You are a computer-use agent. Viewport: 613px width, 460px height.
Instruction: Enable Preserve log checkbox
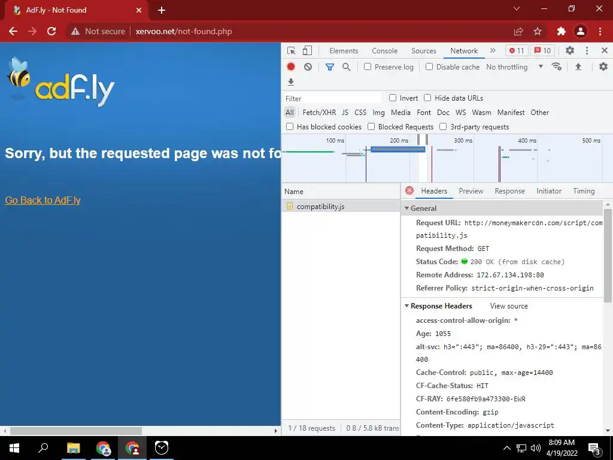click(368, 66)
